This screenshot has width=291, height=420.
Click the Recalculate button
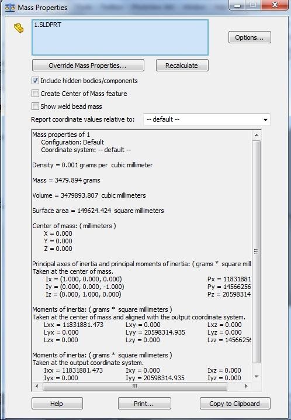pyautogui.click(x=182, y=66)
